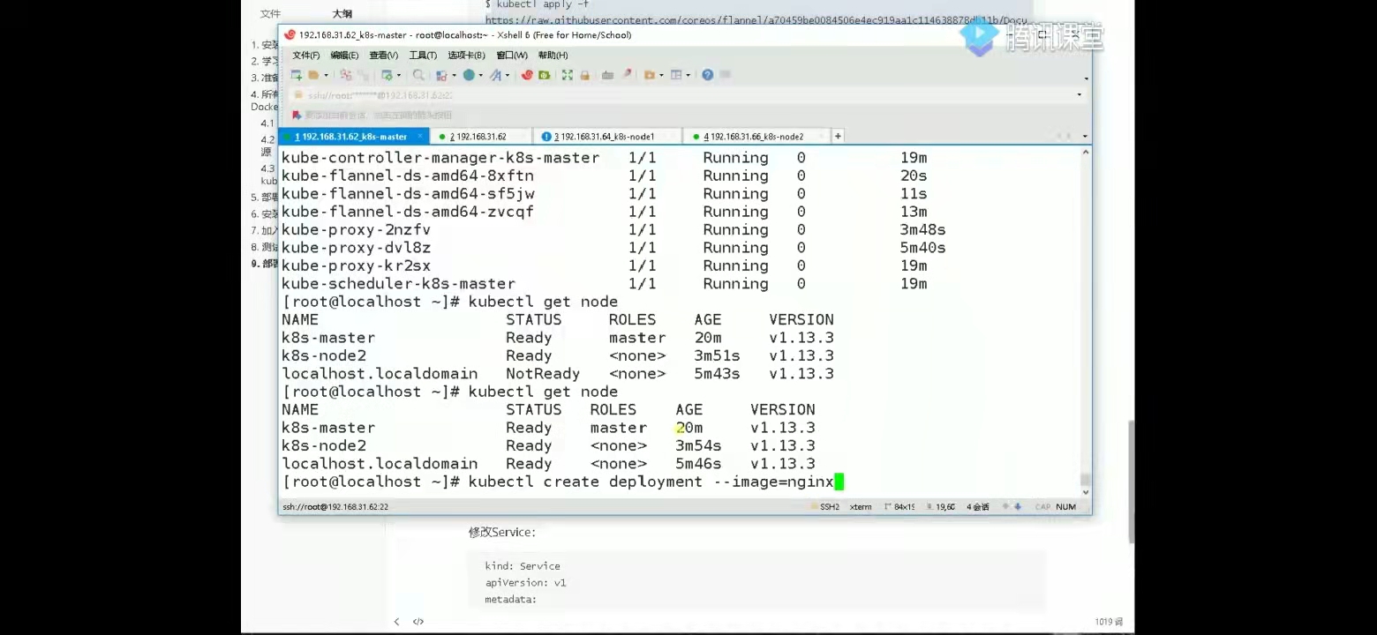The image size is (1377, 635).
Task: Click the Open session folder icon
Action: (313, 75)
